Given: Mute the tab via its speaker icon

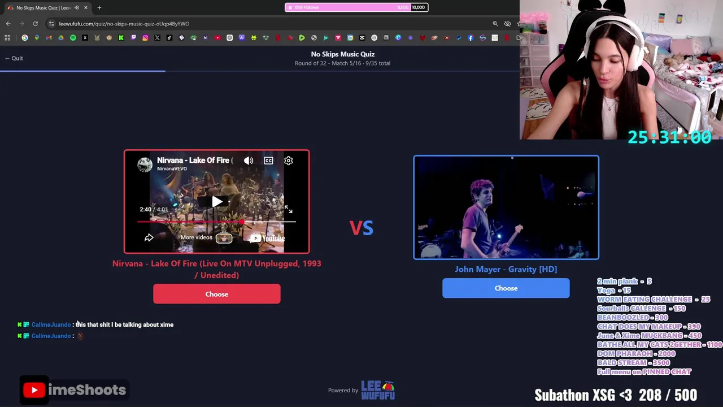Looking at the screenshot, I should (77, 7).
